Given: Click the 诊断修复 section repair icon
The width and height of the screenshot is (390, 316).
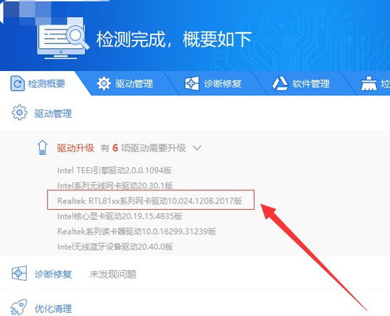Looking at the screenshot, I should pyautogui.click(x=20, y=273).
